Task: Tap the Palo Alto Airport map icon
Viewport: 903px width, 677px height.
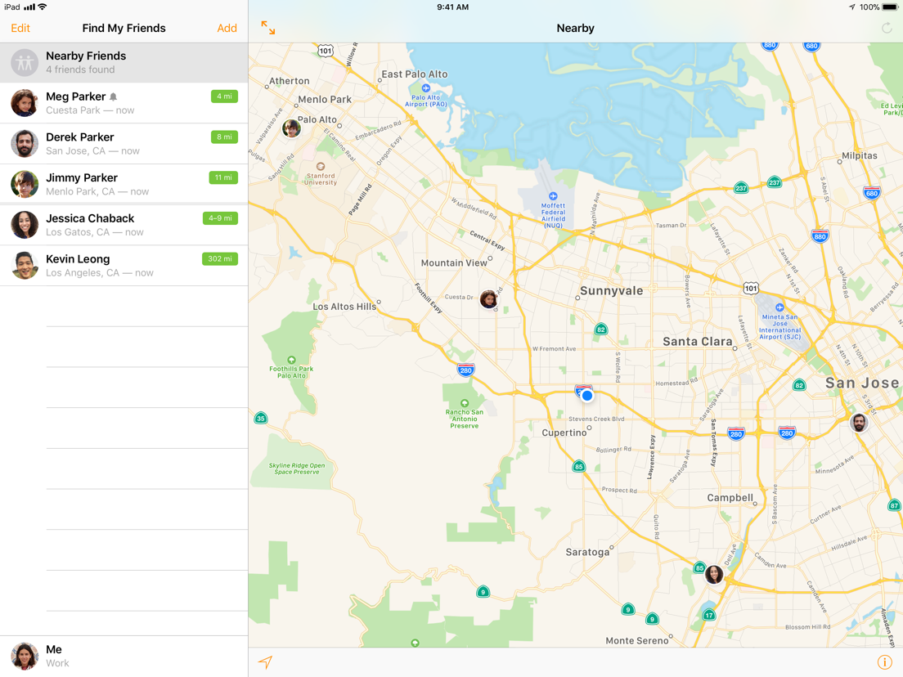Action: click(425, 88)
